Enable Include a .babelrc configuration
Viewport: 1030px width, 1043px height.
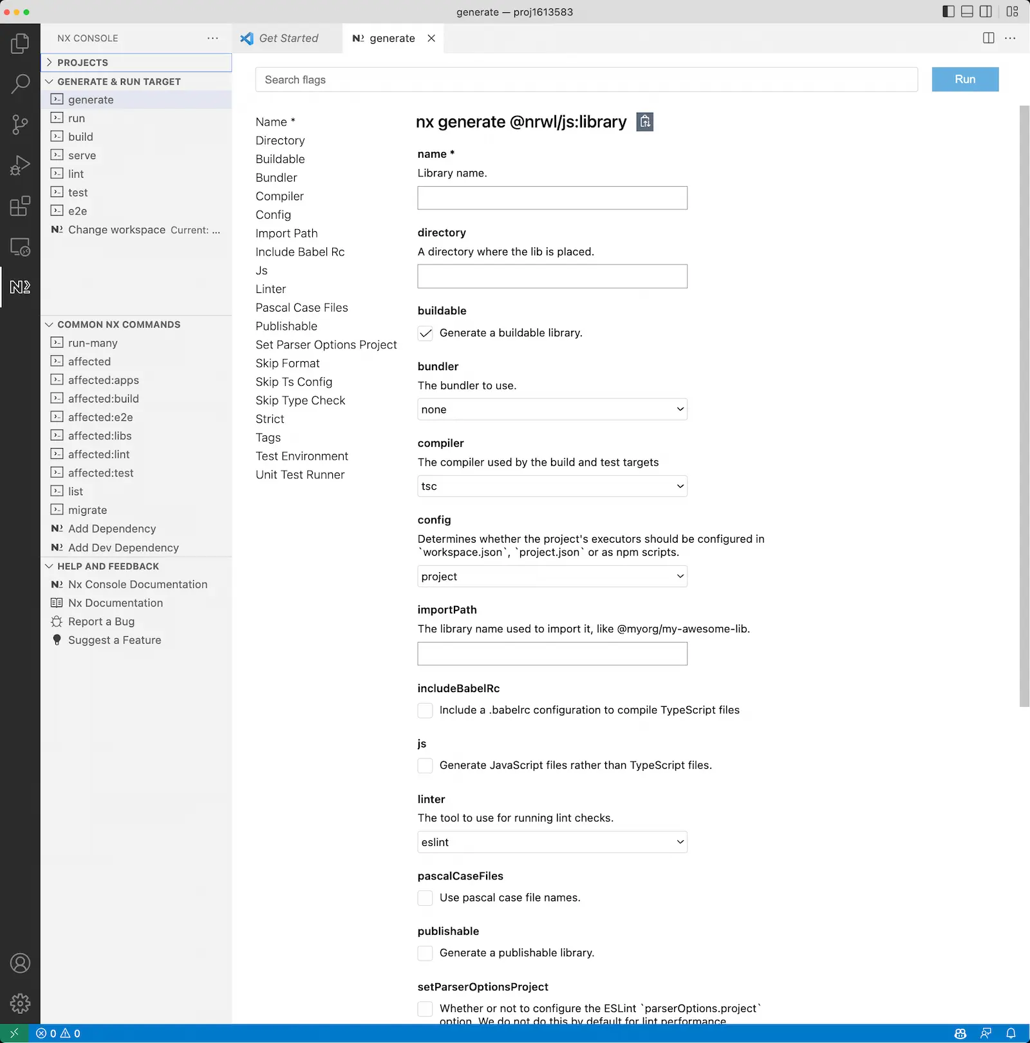click(426, 710)
